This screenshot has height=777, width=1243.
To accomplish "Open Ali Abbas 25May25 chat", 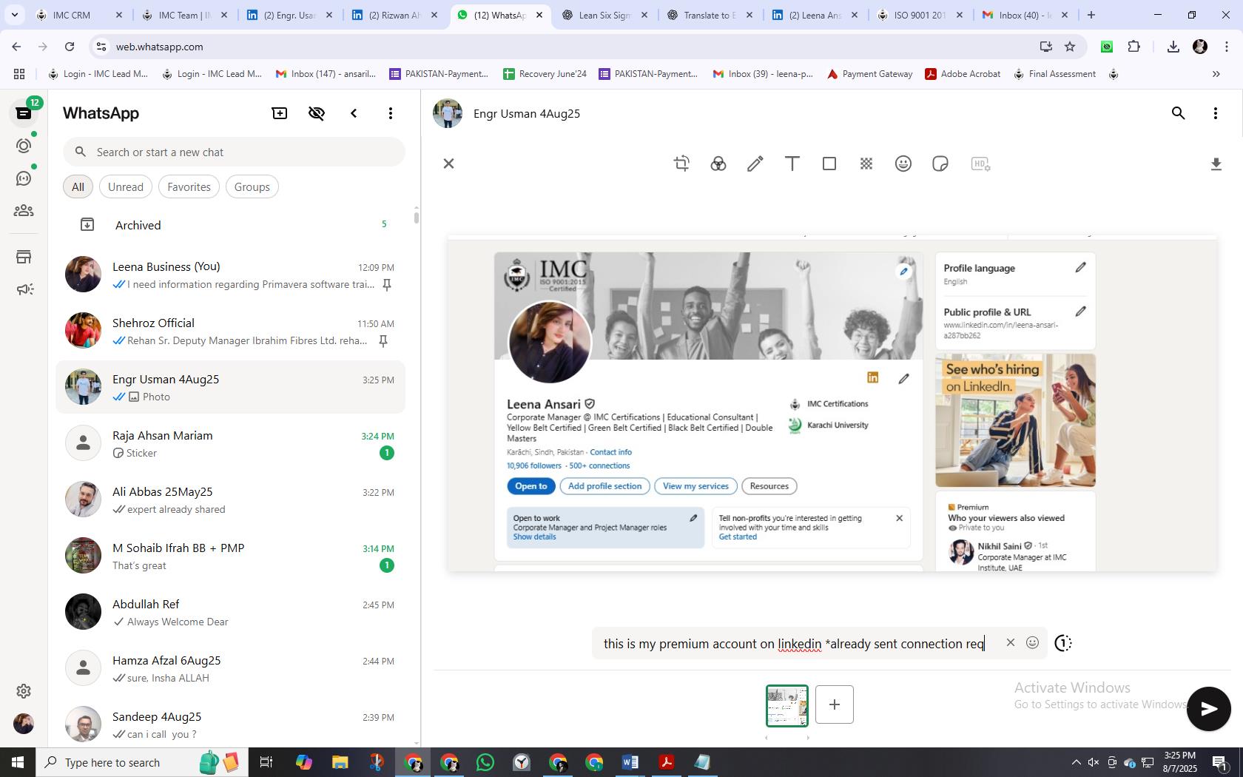I will click(x=230, y=500).
